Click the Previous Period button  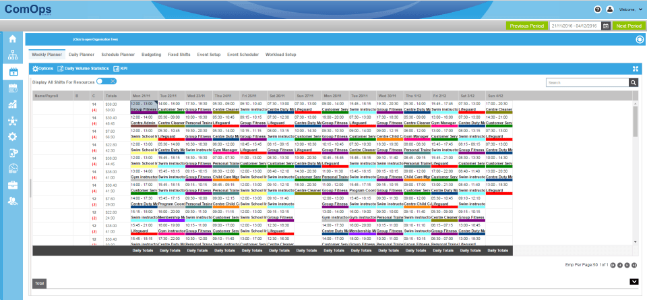pos(527,26)
